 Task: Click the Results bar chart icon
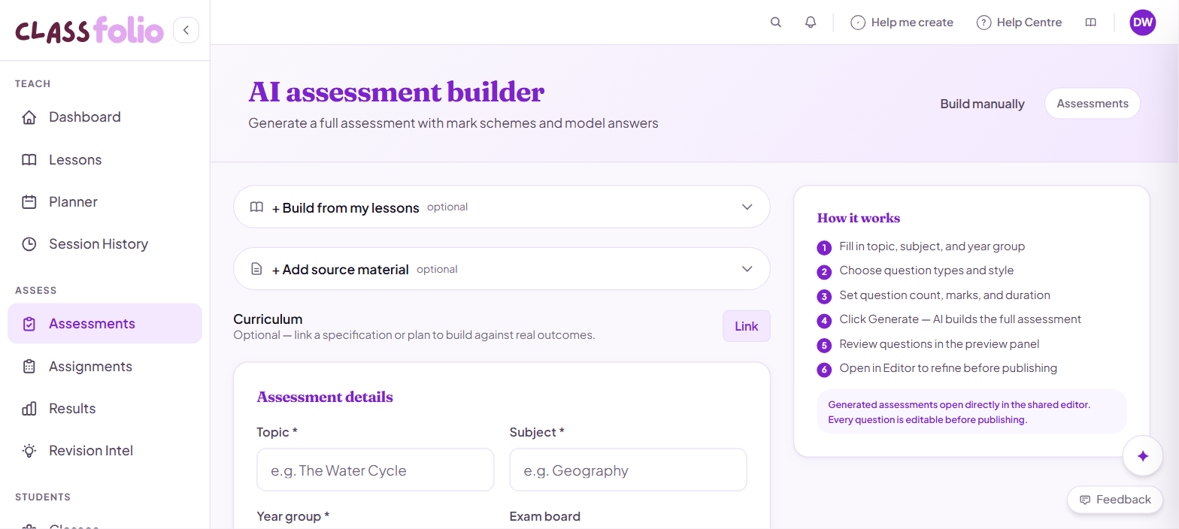click(29, 409)
